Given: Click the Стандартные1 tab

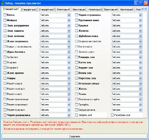Looking at the screenshot, I should [11, 9].
